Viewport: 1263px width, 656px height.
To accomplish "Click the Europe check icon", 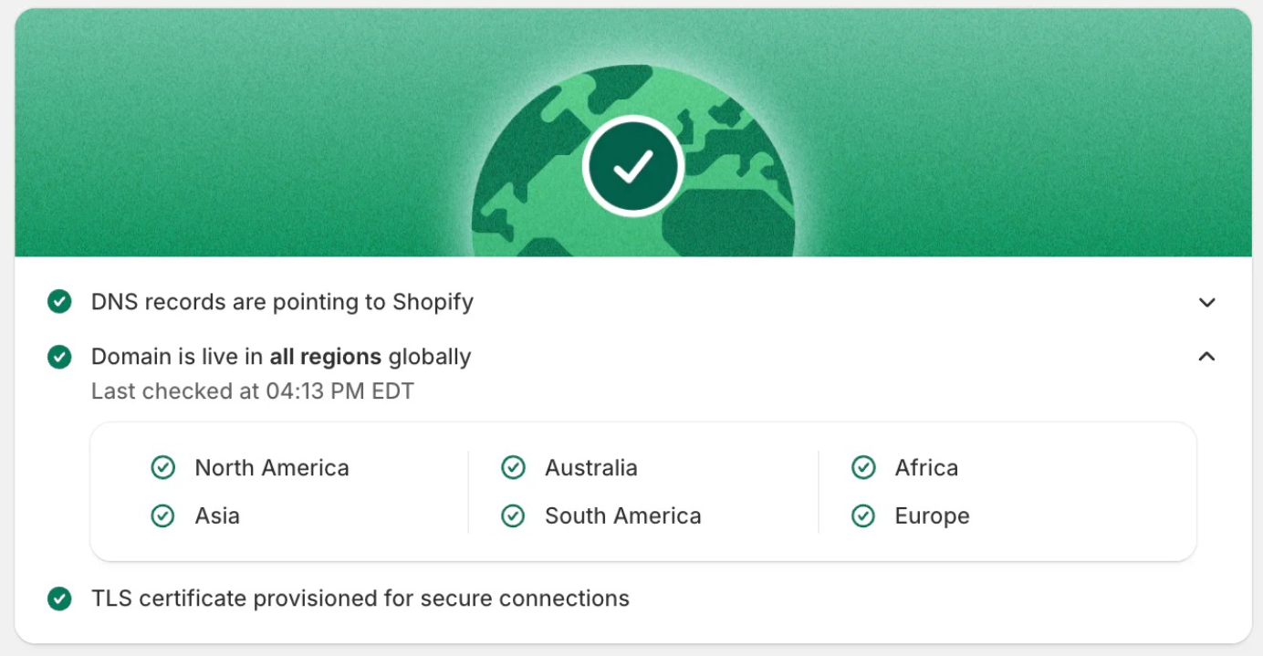I will (x=863, y=516).
